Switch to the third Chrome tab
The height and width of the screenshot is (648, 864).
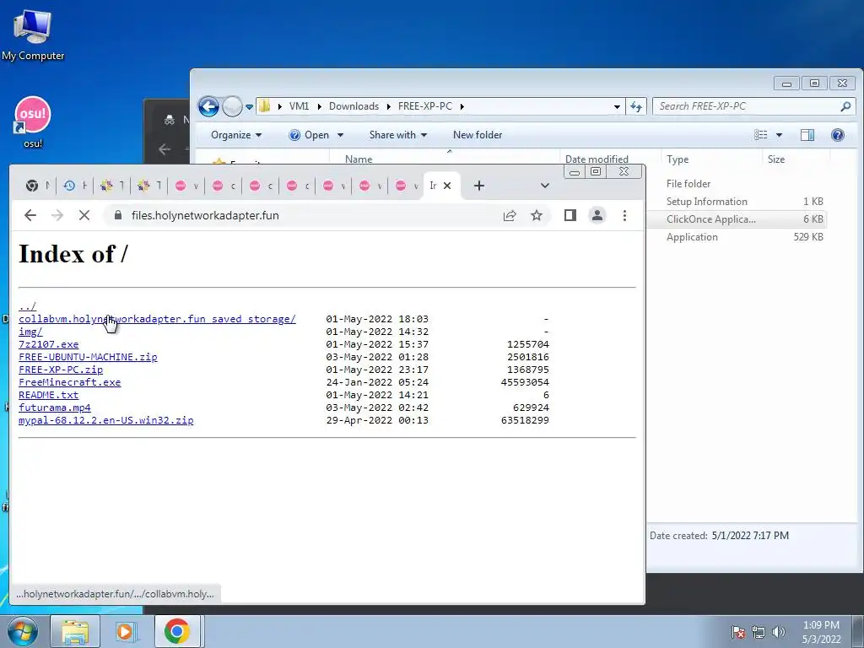(x=111, y=186)
